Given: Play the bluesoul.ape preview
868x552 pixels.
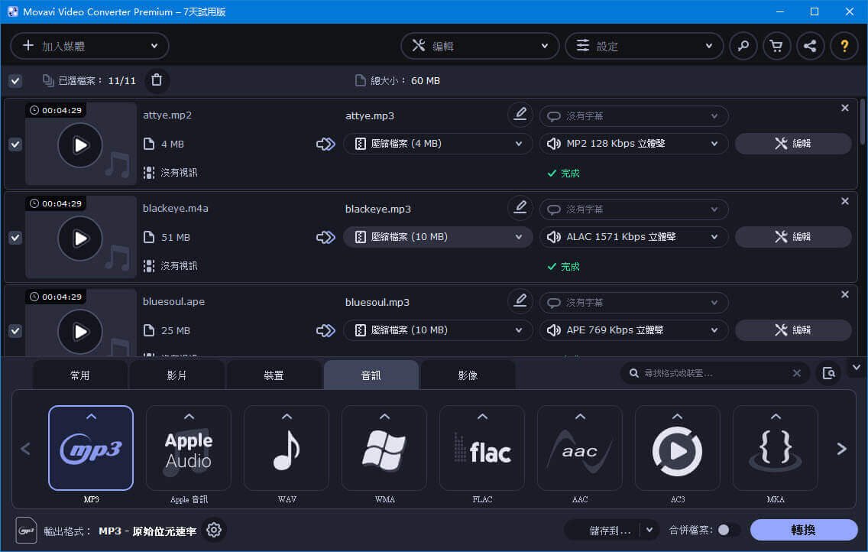Looking at the screenshot, I should (x=80, y=331).
